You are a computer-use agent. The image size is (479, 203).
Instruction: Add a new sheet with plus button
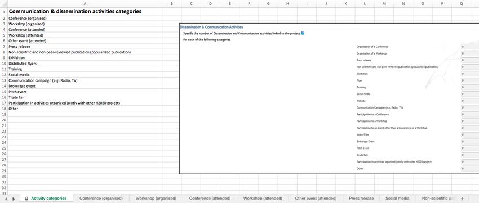[463, 199]
